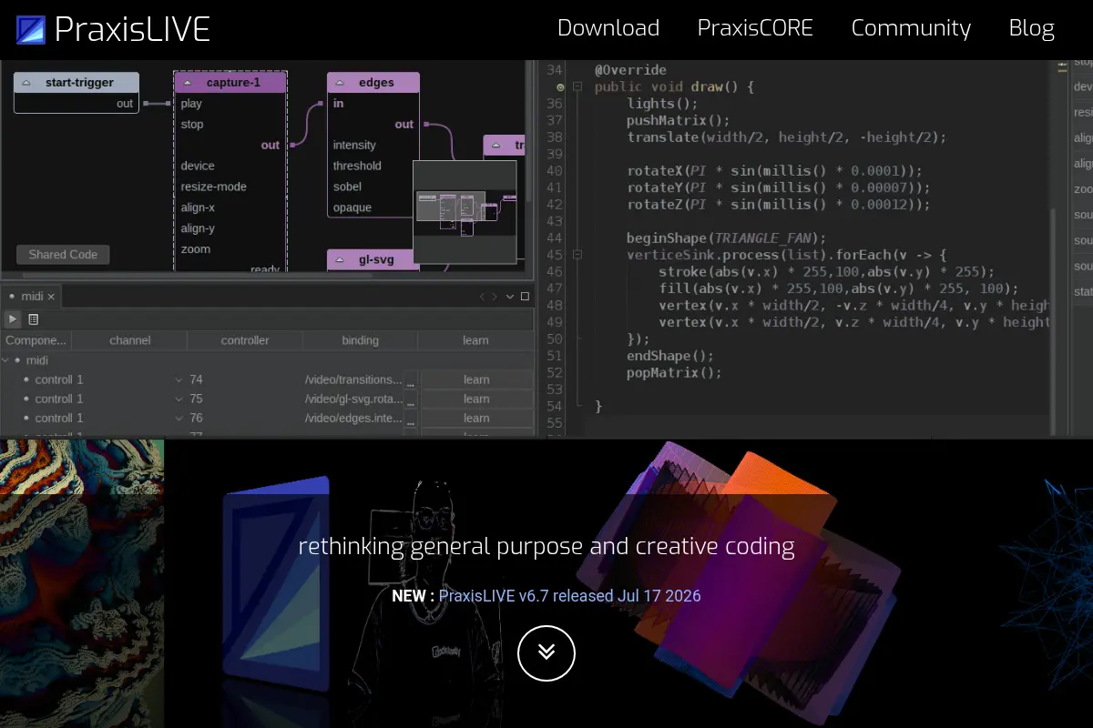
Task: Click the PraxisLIVE site title text
Action: click(x=132, y=30)
